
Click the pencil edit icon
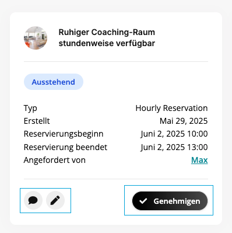pos(55,200)
